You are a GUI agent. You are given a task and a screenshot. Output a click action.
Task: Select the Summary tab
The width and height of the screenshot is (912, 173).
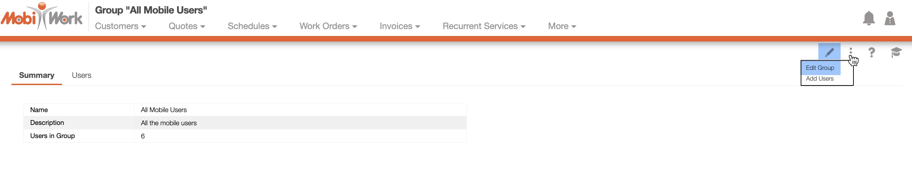[36, 75]
